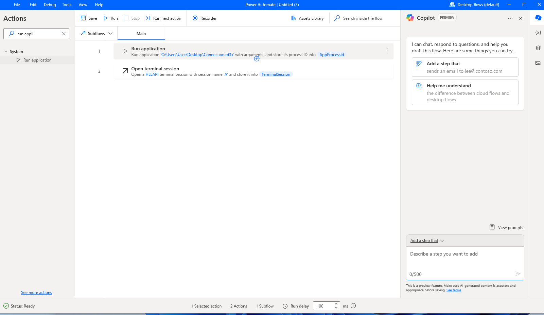Screen dimensions: 544x315
Task: Click Run application action's play icon
Action: coord(125,51)
